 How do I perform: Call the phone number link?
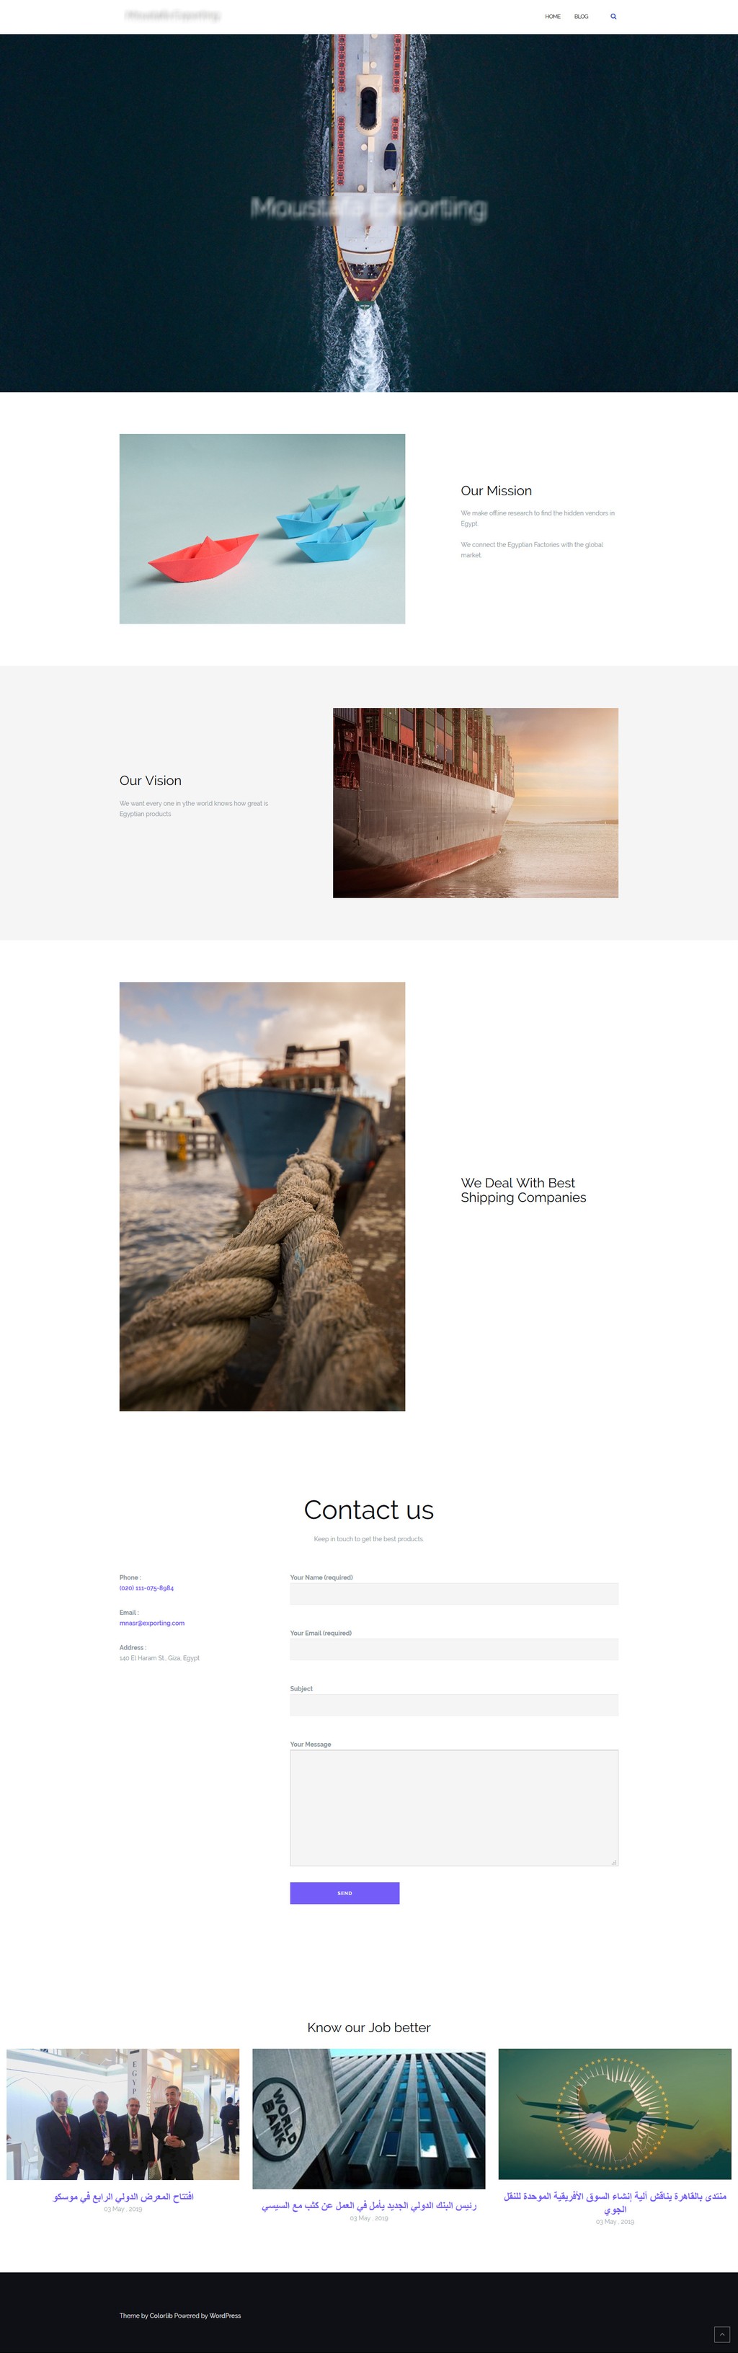click(x=146, y=1587)
